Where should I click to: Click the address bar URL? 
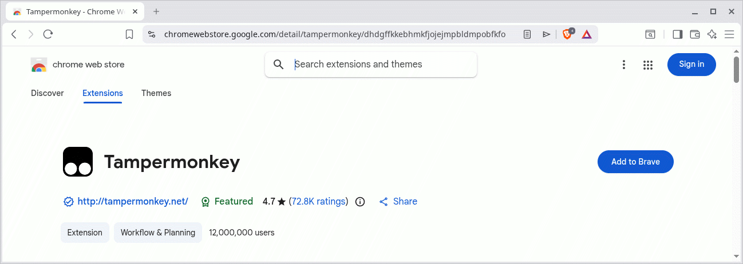click(335, 34)
